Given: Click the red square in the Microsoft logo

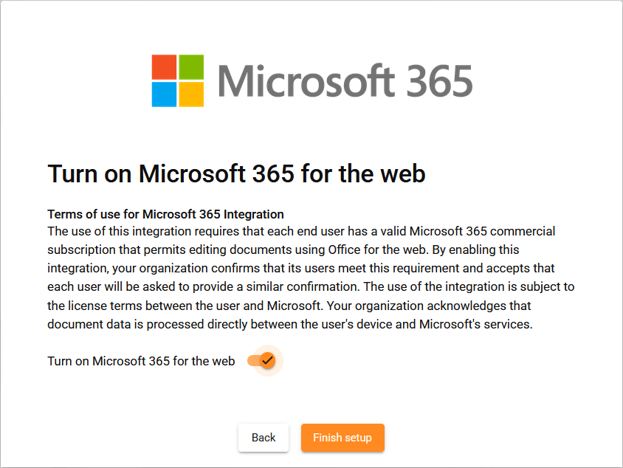Looking at the screenshot, I should point(163,66).
